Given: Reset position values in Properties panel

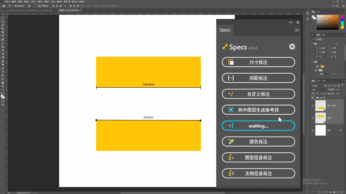Looking at the screenshot, I should pos(336,44).
